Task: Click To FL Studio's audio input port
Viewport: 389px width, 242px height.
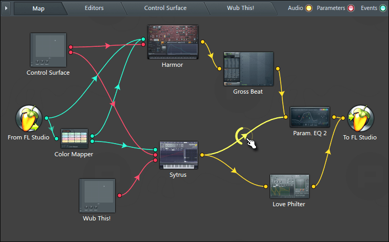Action: 343,118
